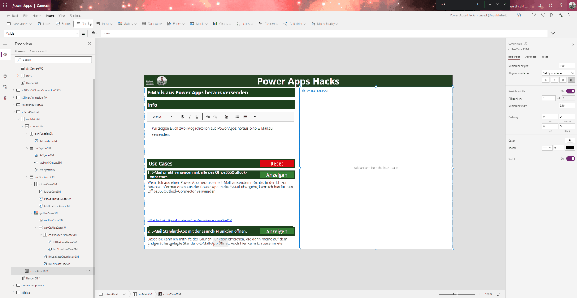Insert a Label from the ribbon
This screenshot has height=298, width=577.
coord(44,24)
